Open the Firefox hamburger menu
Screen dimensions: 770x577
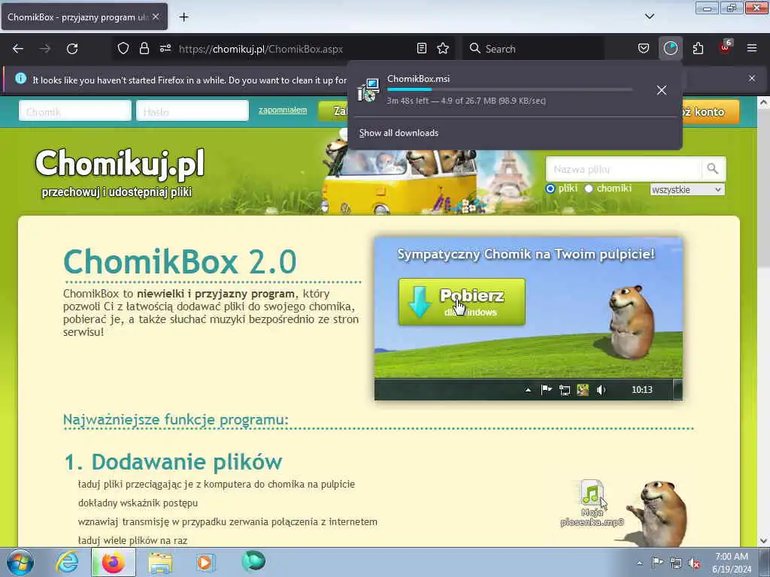pyautogui.click(x=752, y=49)
